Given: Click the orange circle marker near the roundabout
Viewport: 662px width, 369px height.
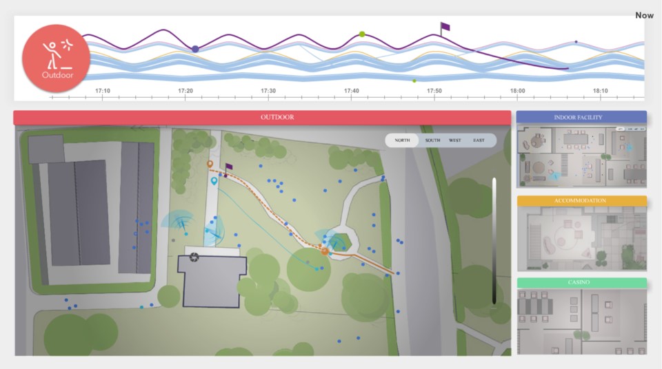Looking at the screenshot, I should (x=324, y=252).
